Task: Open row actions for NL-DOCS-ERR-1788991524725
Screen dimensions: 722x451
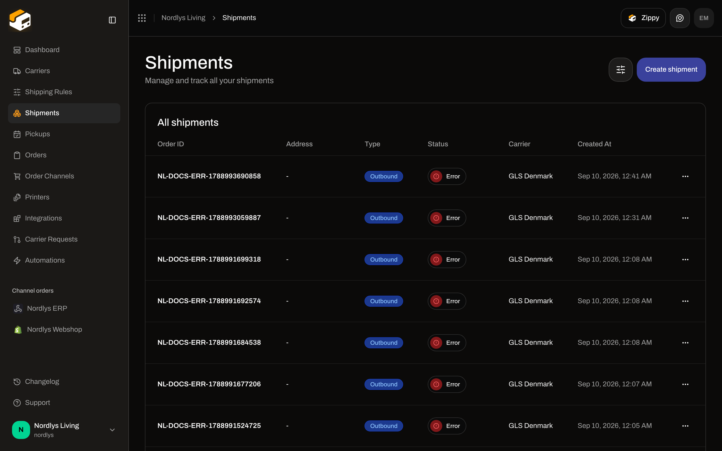Action: pos(685,426)
